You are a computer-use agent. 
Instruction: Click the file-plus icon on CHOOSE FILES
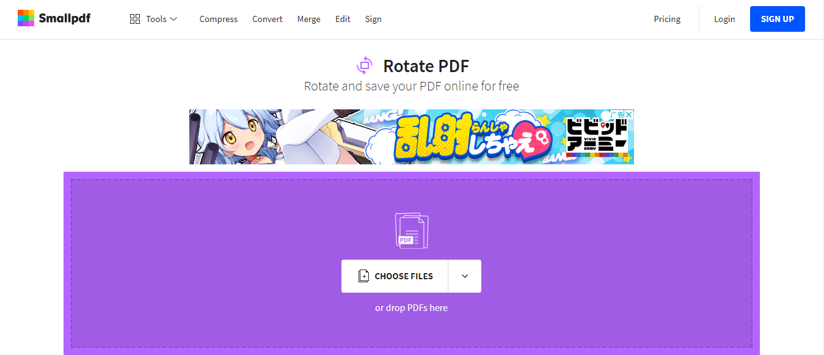[x=363, y=276]
